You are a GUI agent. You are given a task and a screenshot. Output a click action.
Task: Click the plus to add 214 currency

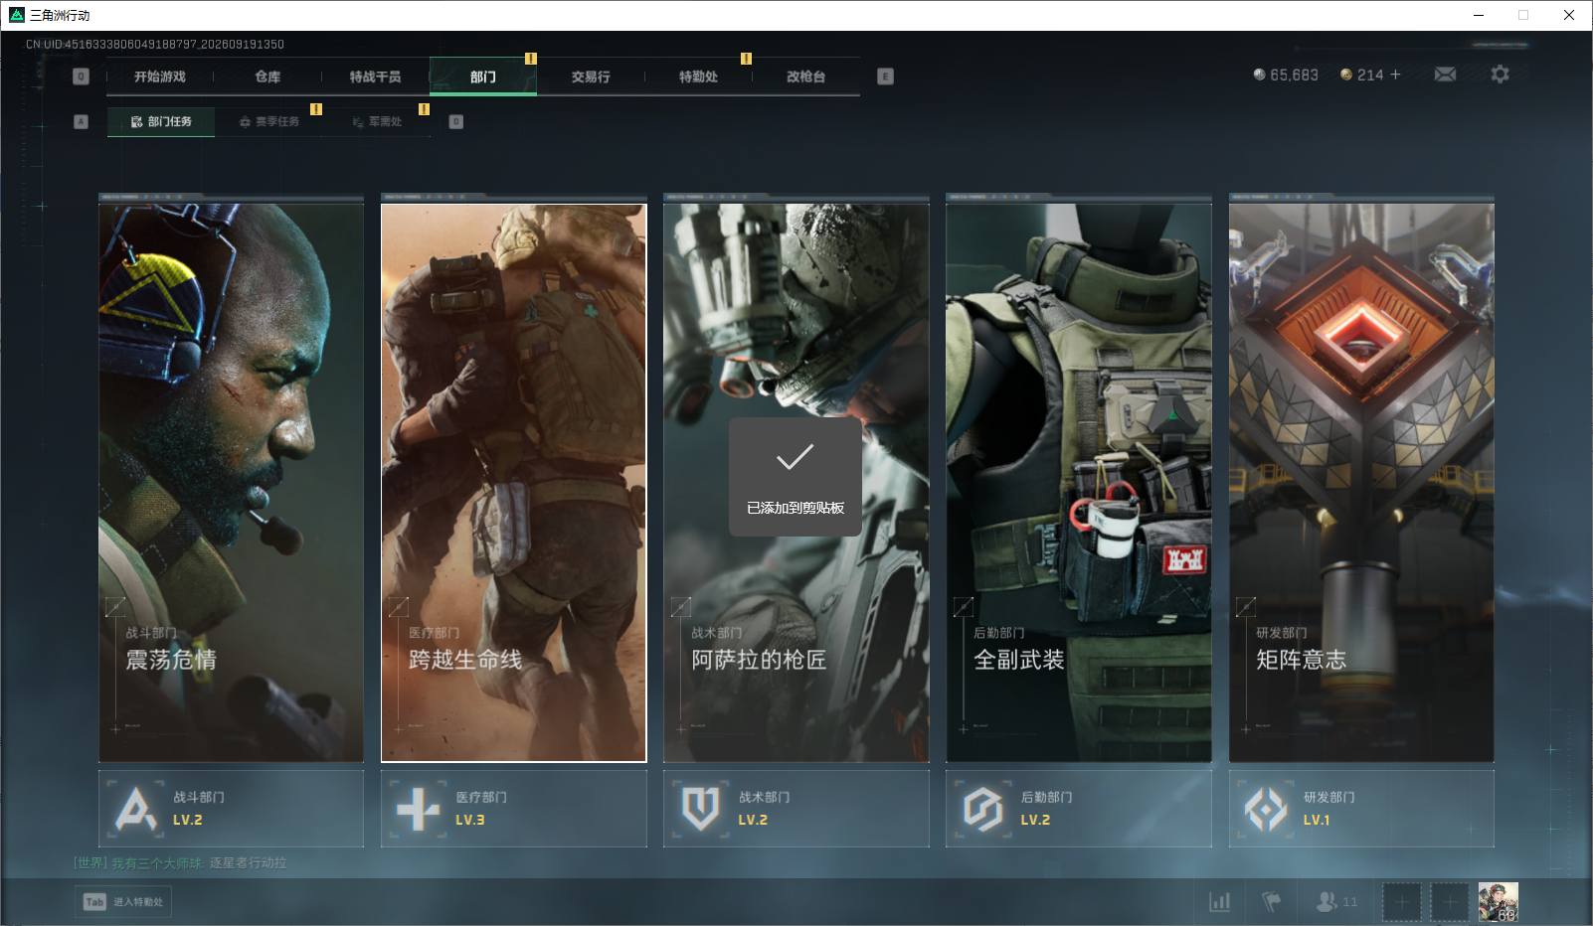(x=1395, y=75)
